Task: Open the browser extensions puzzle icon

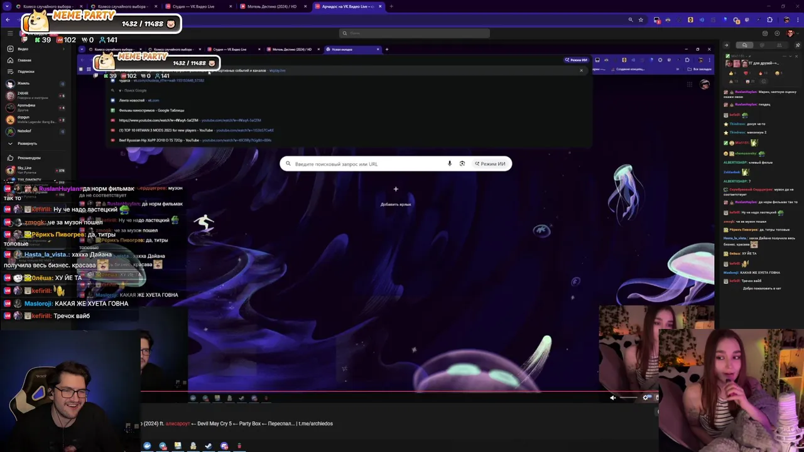Action: 769,20
